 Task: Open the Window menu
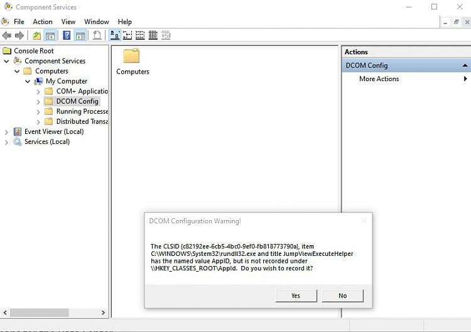click(x=97, y=21)
